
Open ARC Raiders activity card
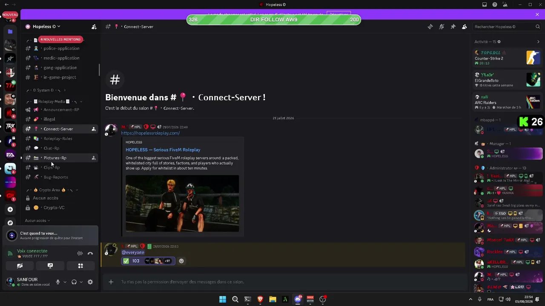point(508,102)
